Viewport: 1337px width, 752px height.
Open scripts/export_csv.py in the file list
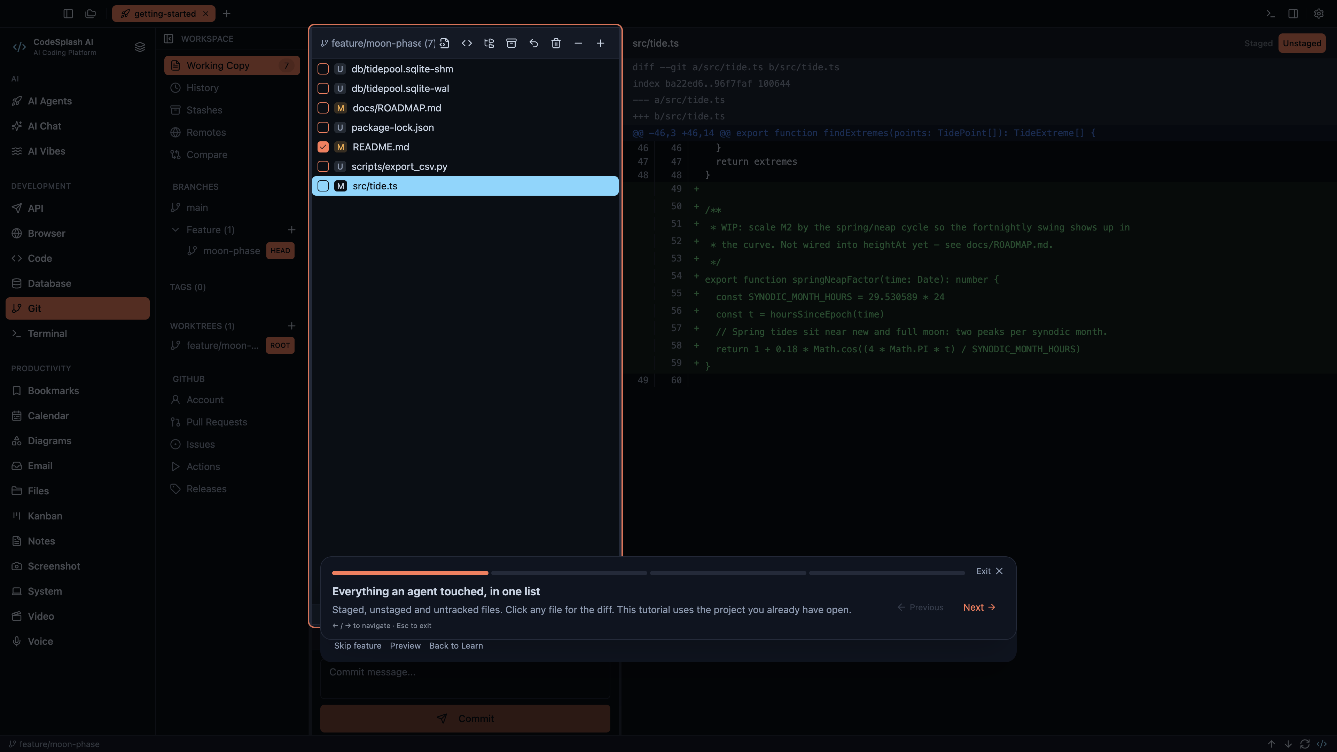(465, 167)
